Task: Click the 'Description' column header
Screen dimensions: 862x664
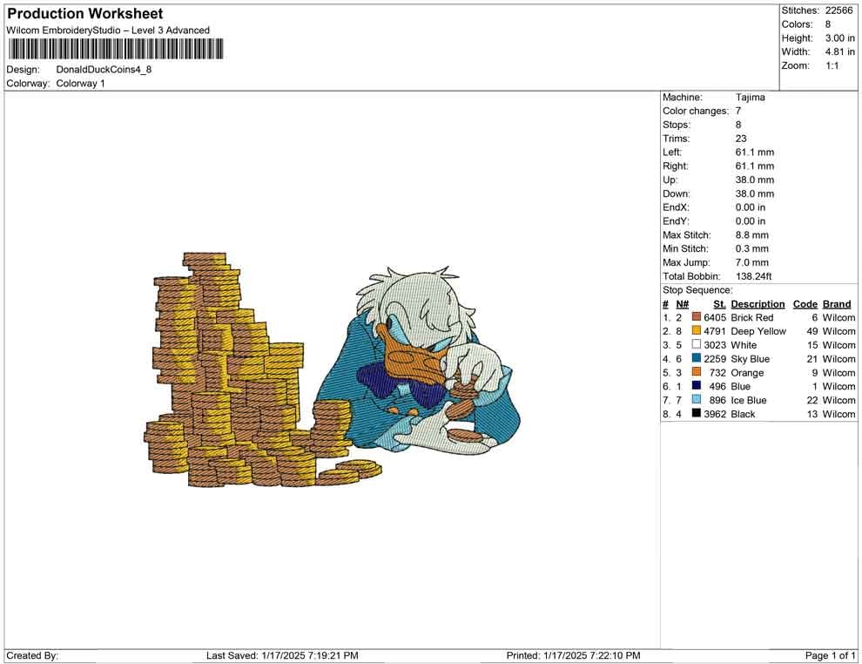Action: [x=758, y=304]
